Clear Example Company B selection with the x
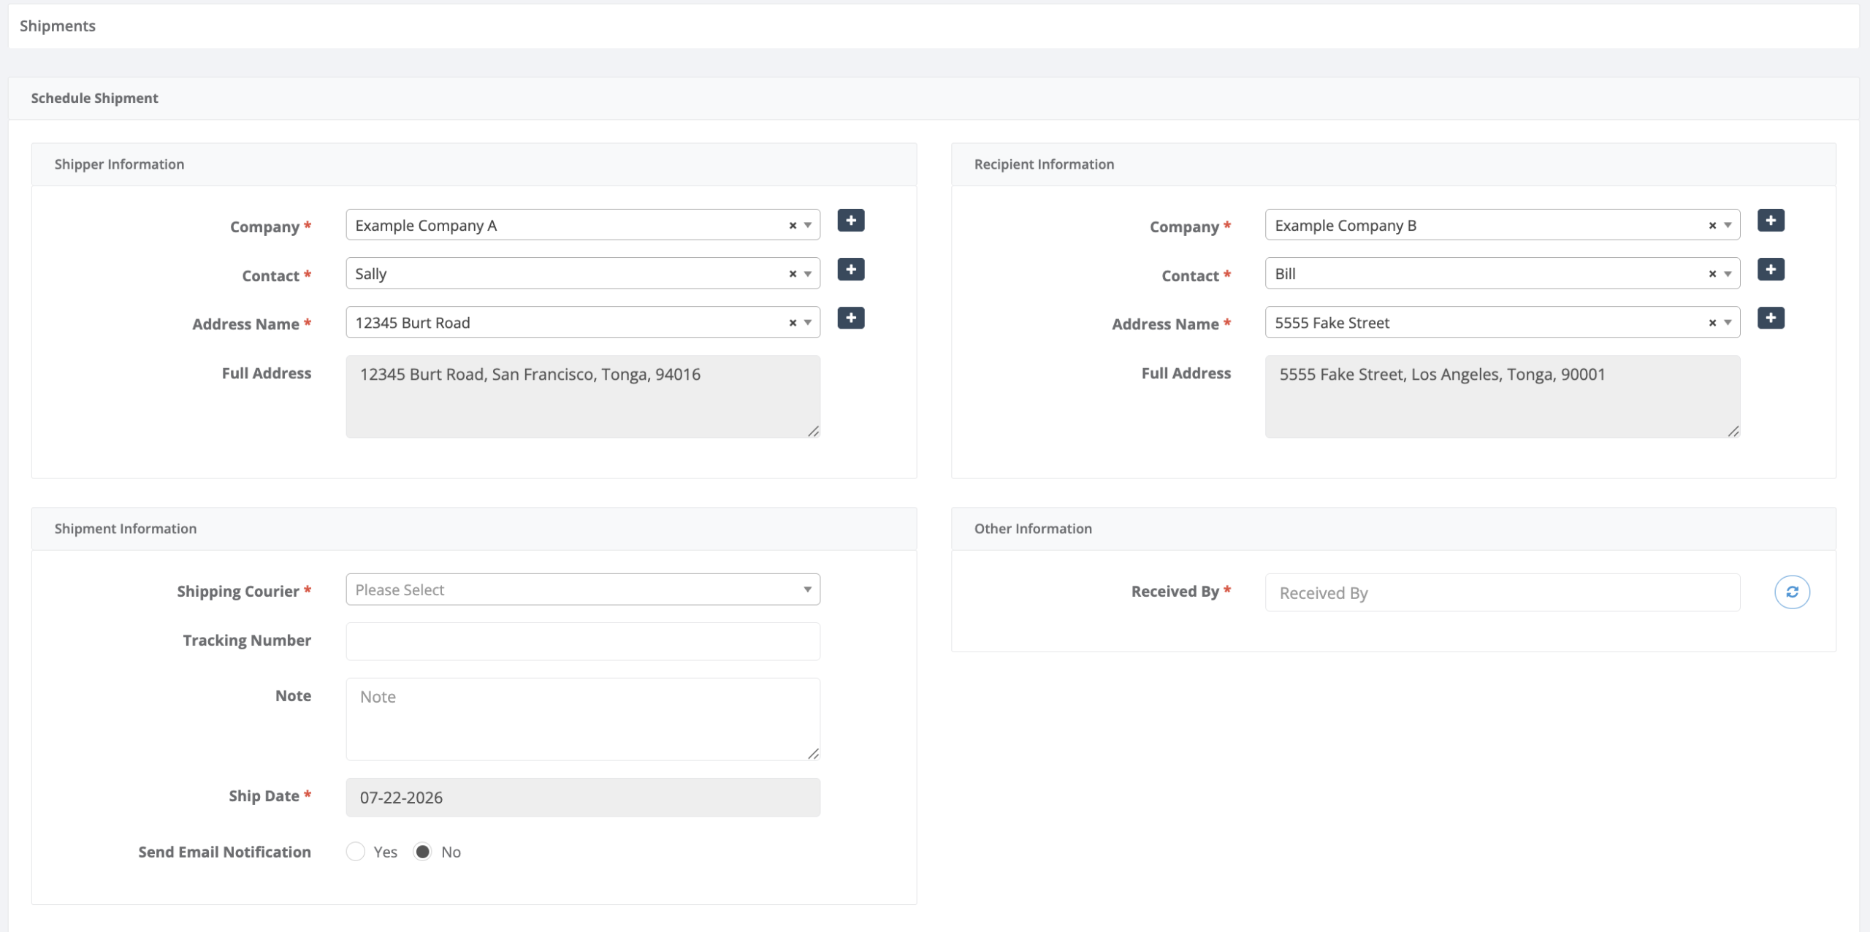The image size is (1870, 932). pyautogui.click(x=1712, y=226)
